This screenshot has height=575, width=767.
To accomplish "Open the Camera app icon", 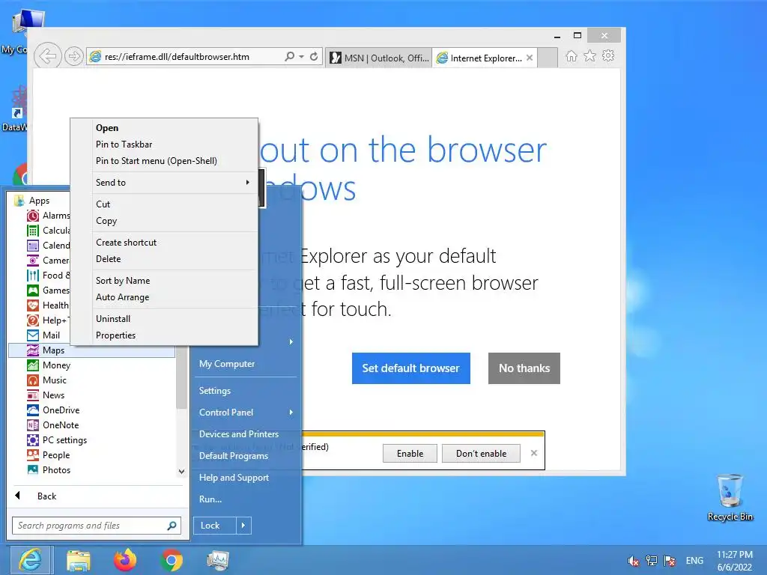I will coord(33,261).
